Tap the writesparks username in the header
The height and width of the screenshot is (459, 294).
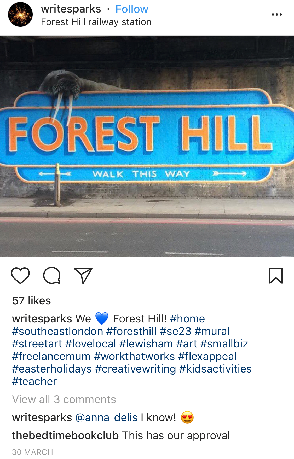71,9
